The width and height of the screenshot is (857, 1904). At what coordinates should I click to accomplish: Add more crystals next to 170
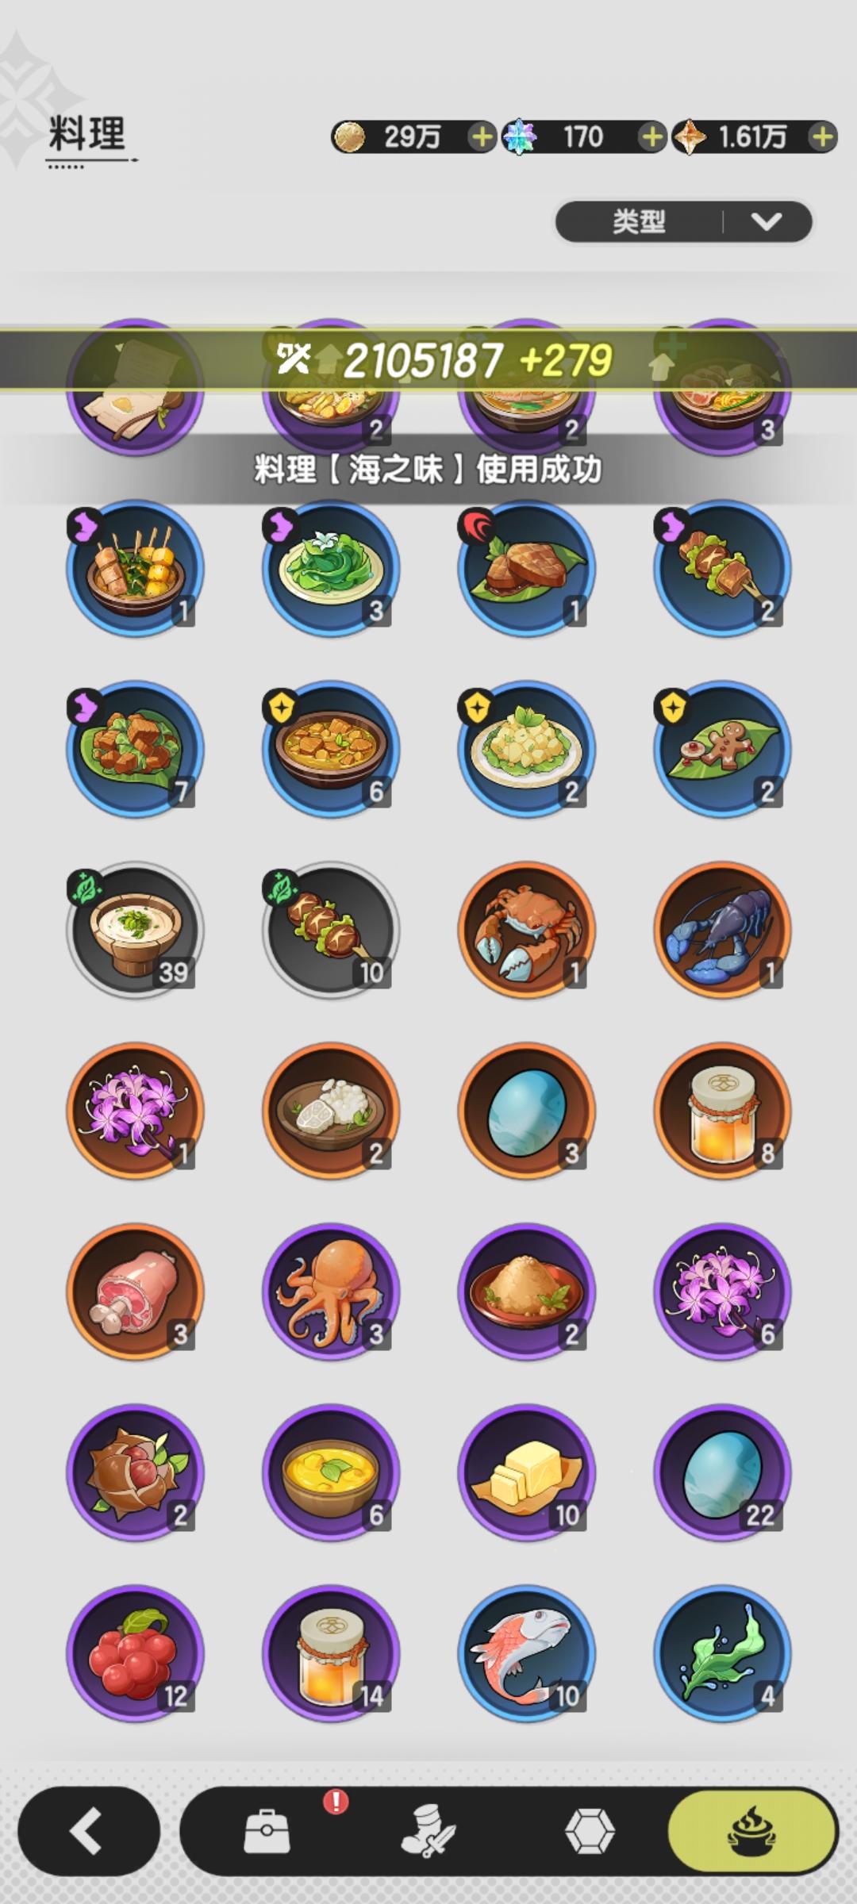pos(651,136)
